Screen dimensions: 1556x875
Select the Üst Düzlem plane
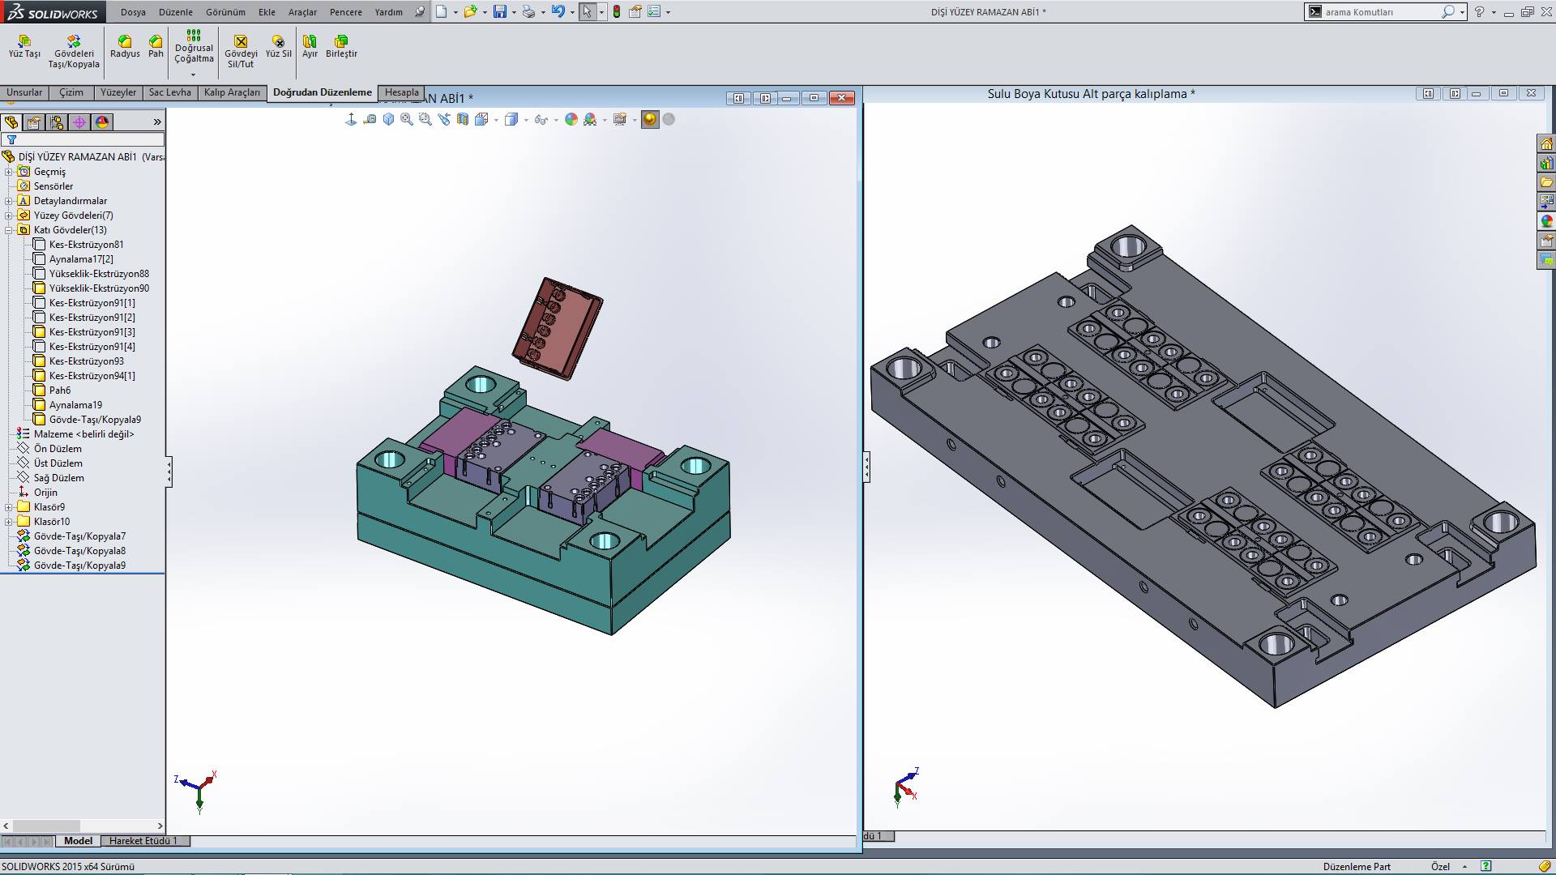click(x=58, y=463)
